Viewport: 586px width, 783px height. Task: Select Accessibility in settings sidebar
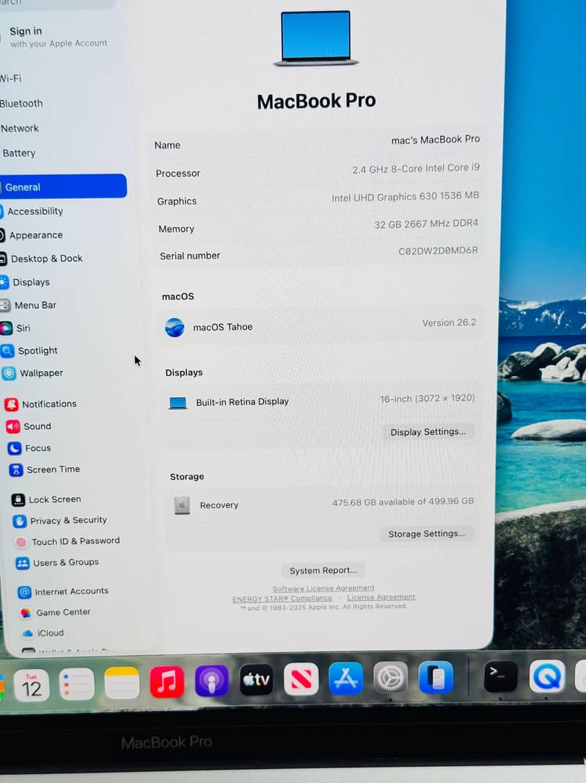coord(32,212)
